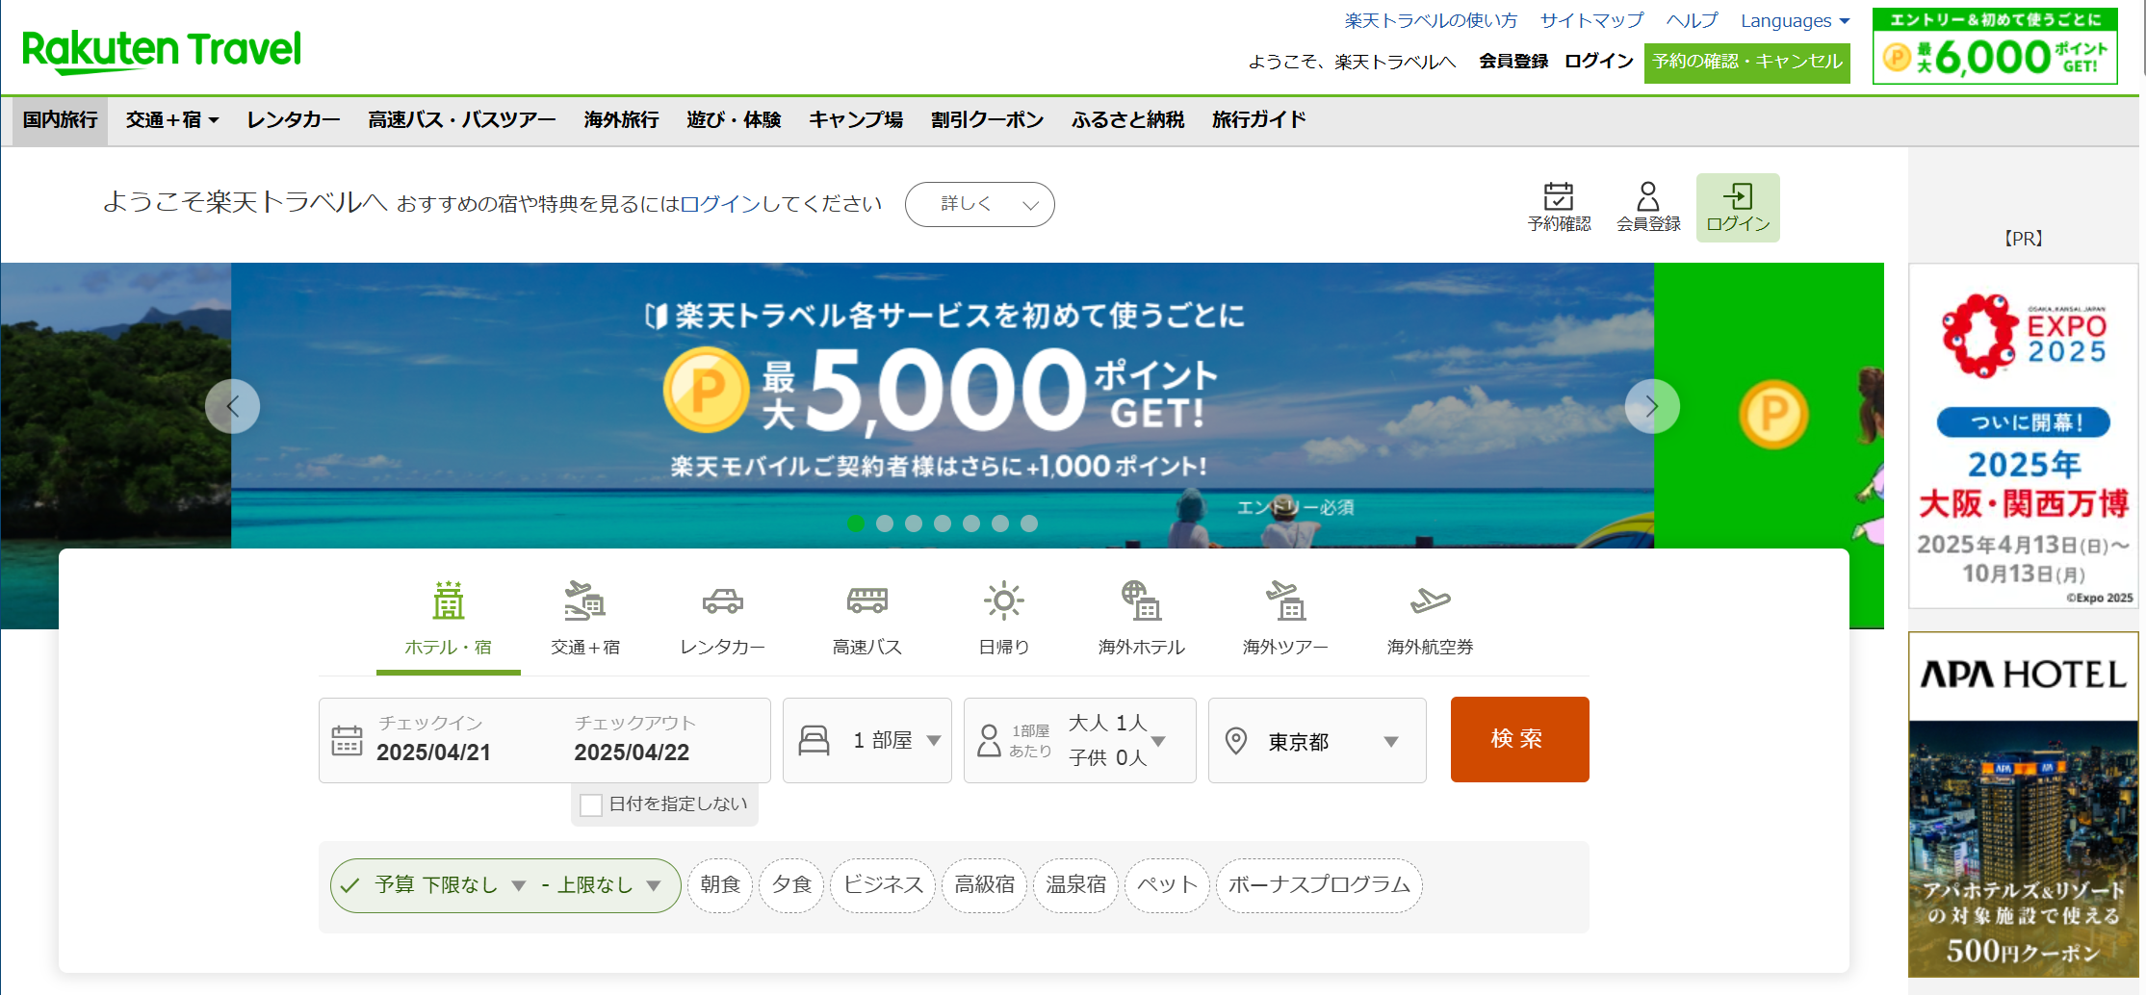This screenshot has height=995, width=2146.
Task: Open the サイトマップ link
Action: point(1592,20)
